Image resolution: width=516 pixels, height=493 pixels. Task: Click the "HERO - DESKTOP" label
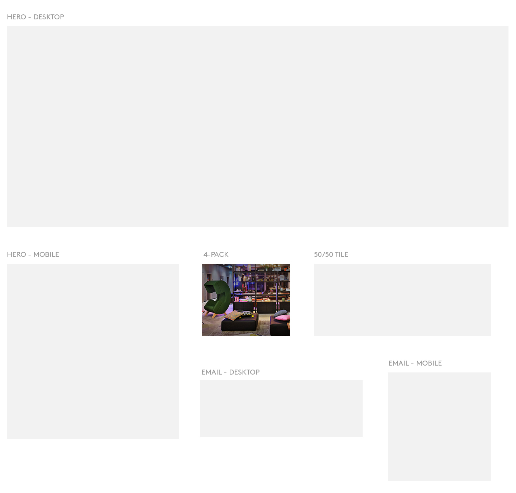(x=35, y=17)
